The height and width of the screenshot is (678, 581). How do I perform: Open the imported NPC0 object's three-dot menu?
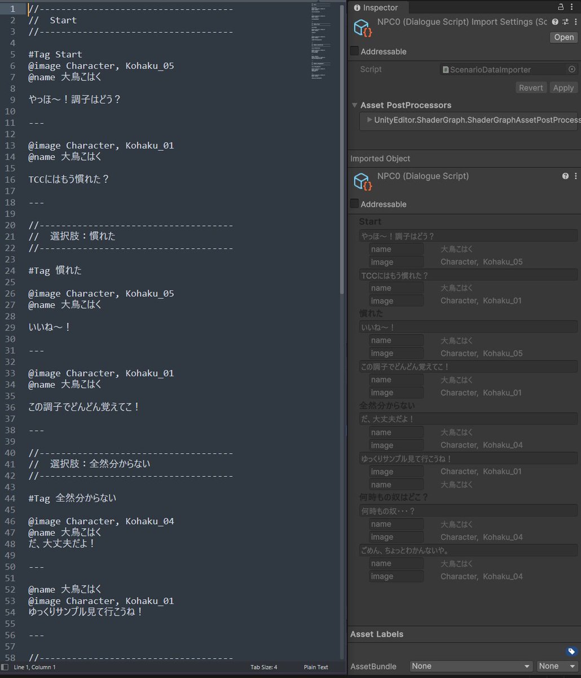[x=575, y=176]
